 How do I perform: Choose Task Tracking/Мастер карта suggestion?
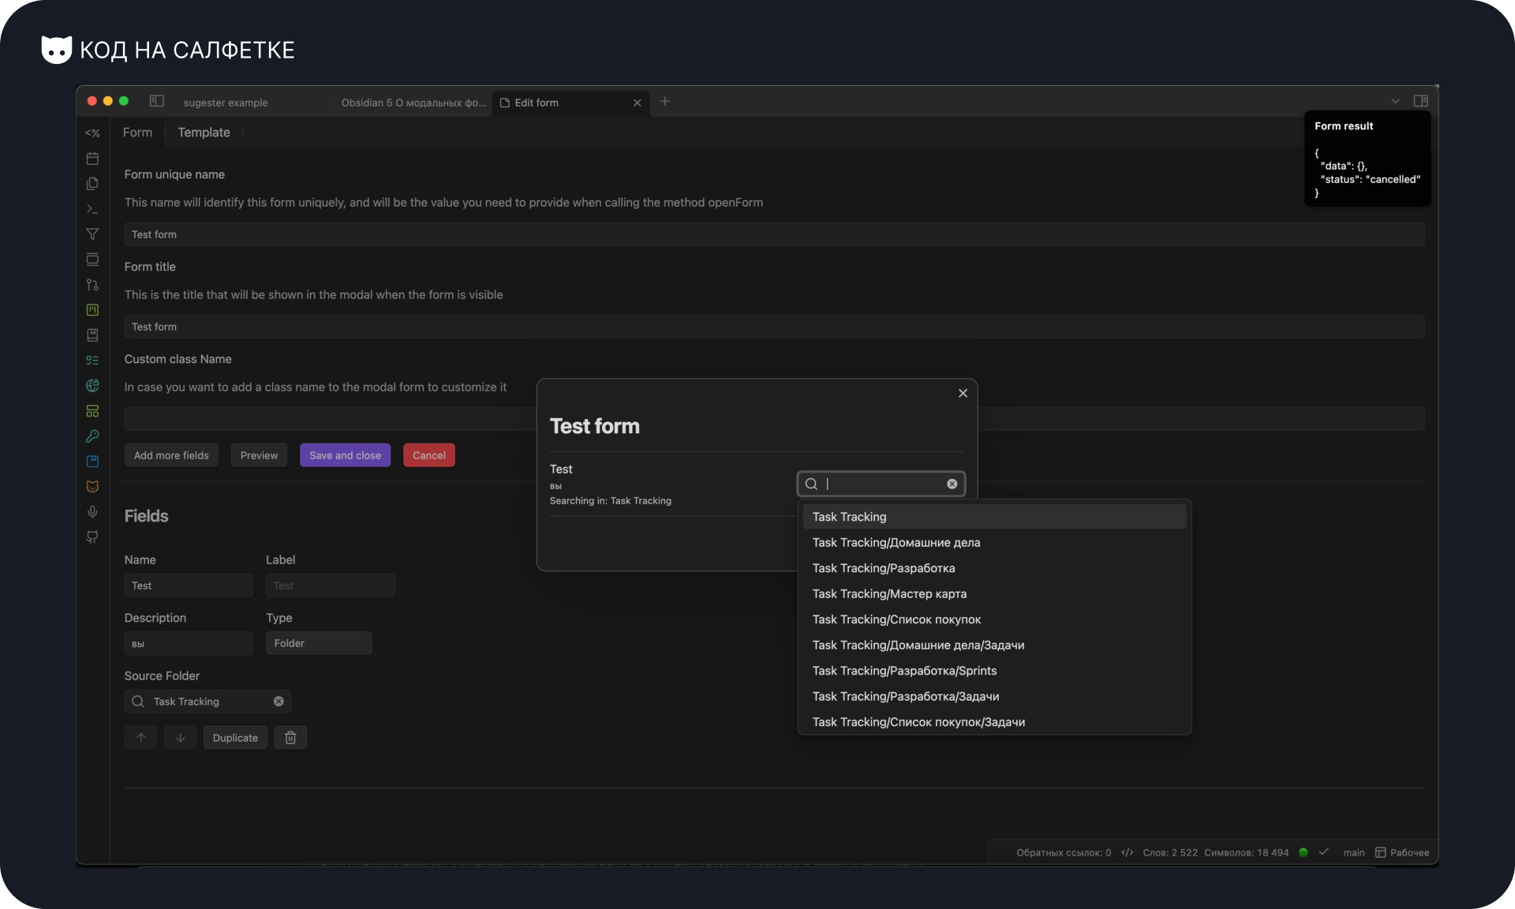coord(994,594)
